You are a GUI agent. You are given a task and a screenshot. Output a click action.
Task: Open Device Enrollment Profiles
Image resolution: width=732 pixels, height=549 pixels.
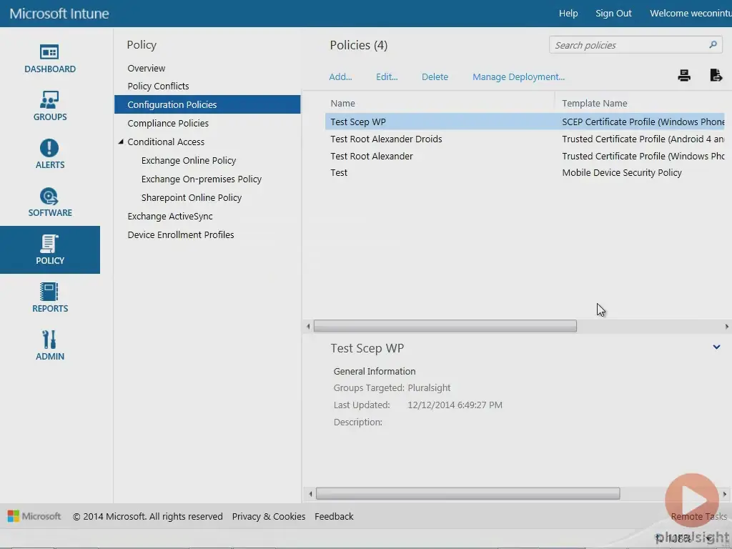point(181,234)
